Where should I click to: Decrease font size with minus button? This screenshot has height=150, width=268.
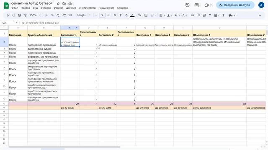coord(96,15)
